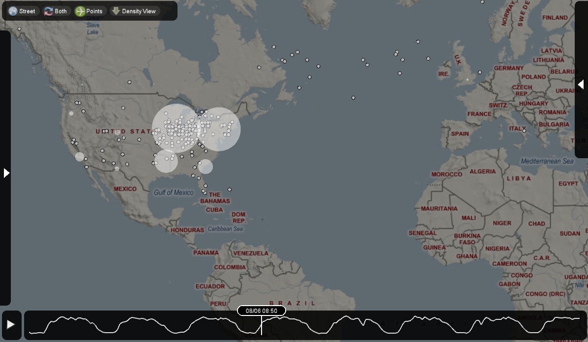Click the SPAIN map label
The image size is (588, 342).
pos(460,134)
